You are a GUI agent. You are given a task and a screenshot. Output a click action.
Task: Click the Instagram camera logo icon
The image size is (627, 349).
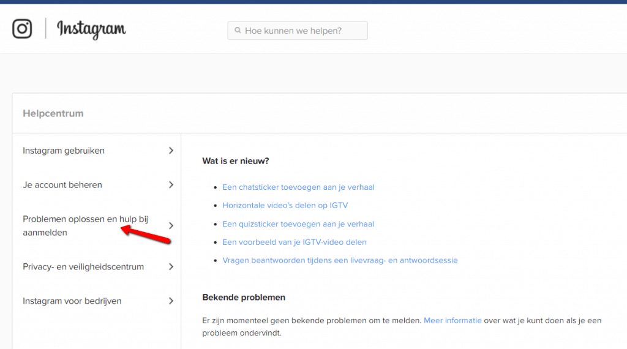(22, 29)
